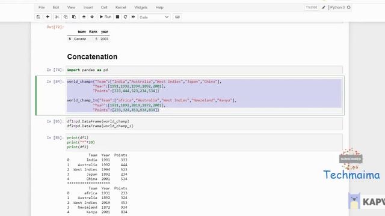The image size is (385, 216).
Task: Click the year column header in output table
Action: click(x=105, y=32)
